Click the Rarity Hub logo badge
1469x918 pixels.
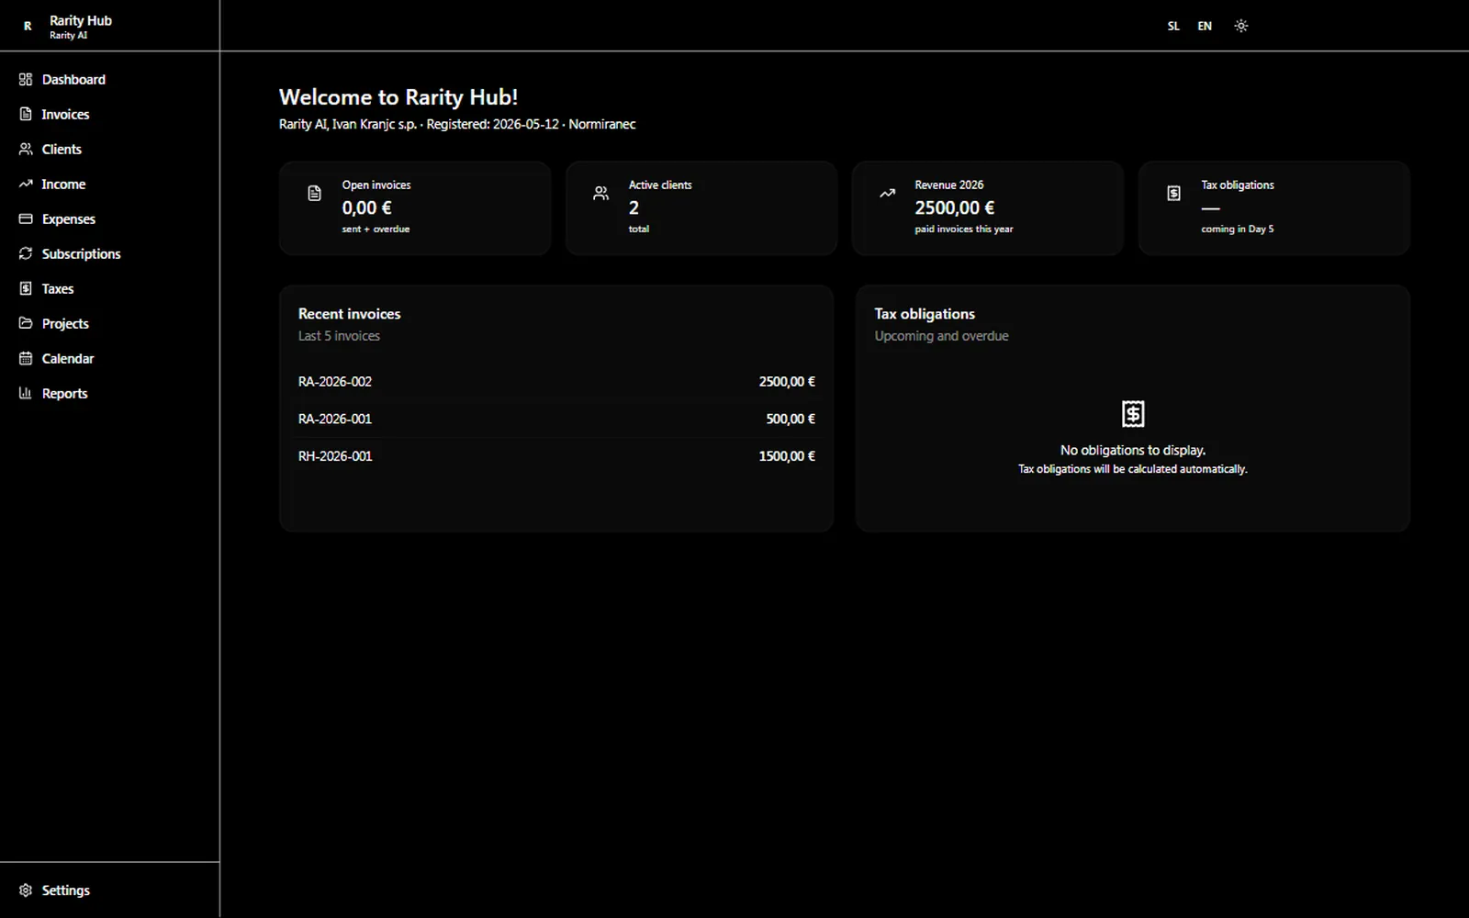tap(28, 26)
